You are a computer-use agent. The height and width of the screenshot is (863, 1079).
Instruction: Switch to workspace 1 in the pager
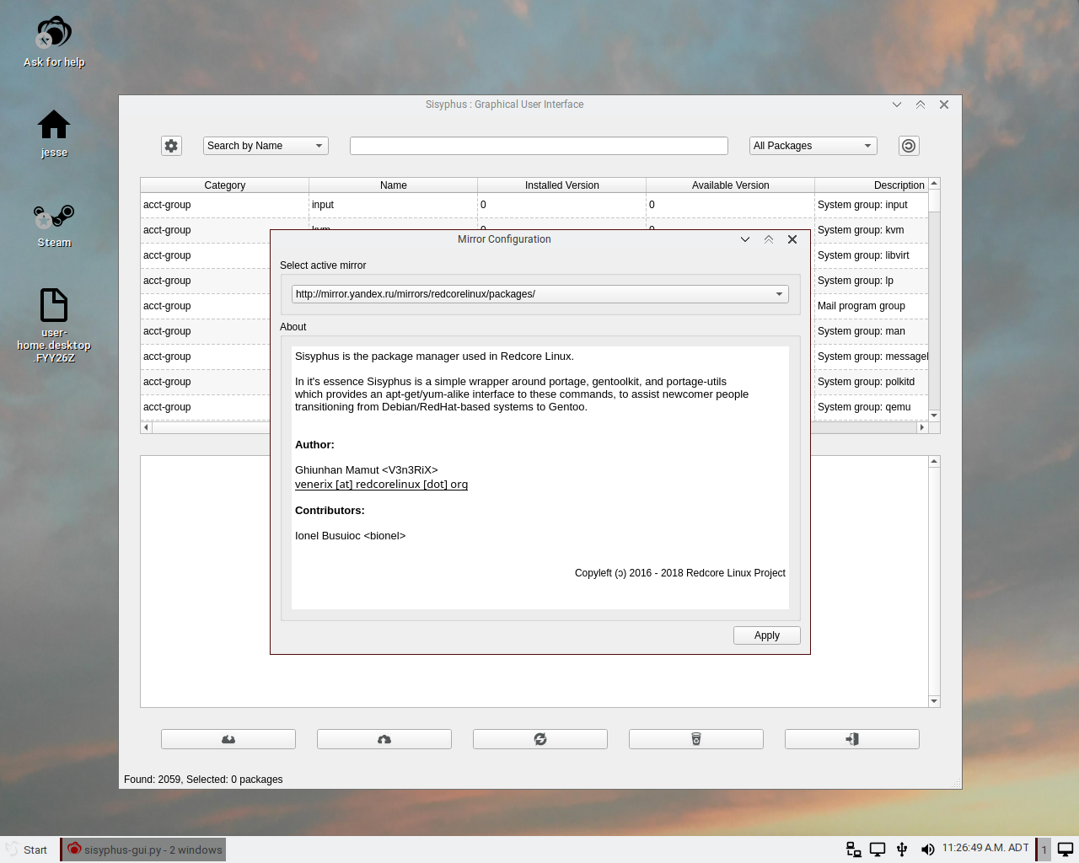(x=1044, y=850)
